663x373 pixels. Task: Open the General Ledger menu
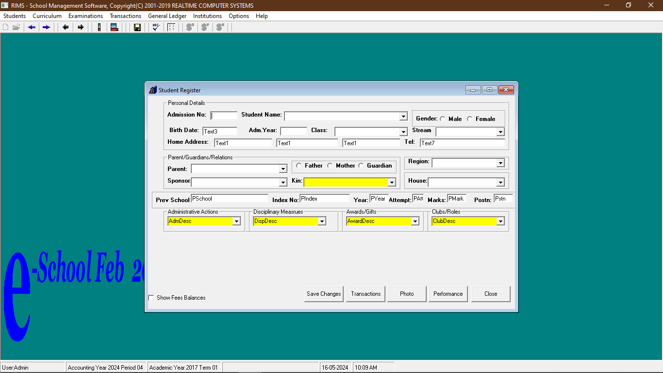[167, 16]
